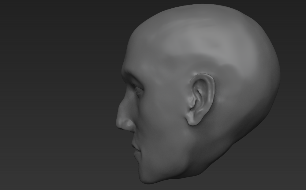
Task: Click the visible eye of the 3D head
Action: pyautogui.click(x=138, y=90)
